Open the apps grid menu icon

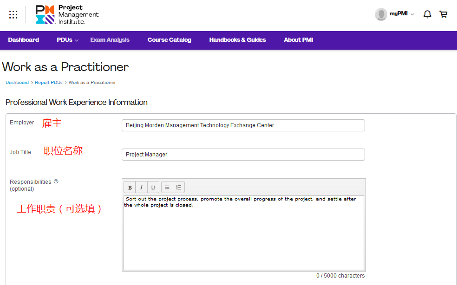(13, 14)
